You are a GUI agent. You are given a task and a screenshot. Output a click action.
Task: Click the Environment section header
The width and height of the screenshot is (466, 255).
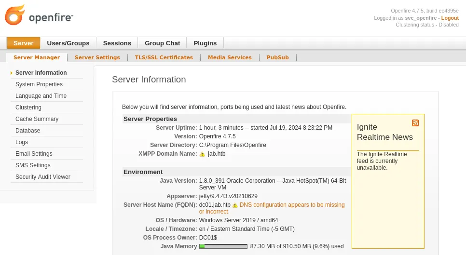tap(143, 172)
